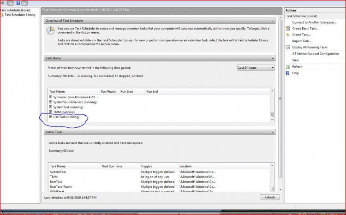The height and width of the screenshot is (215, 346).
Task: Expand the SystemSoundsService (running) row
Action: coord(51,102)
